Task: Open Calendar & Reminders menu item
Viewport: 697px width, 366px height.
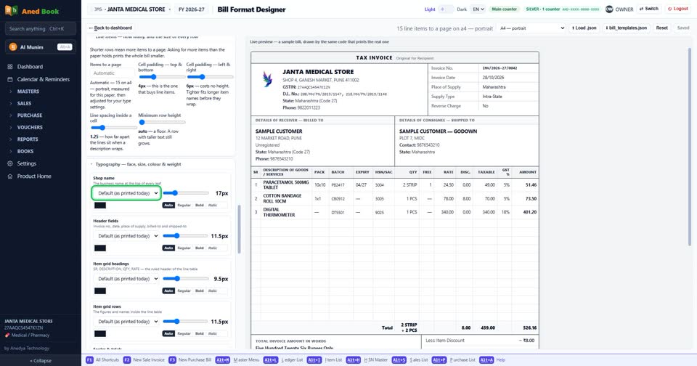Action: [43, 79]
